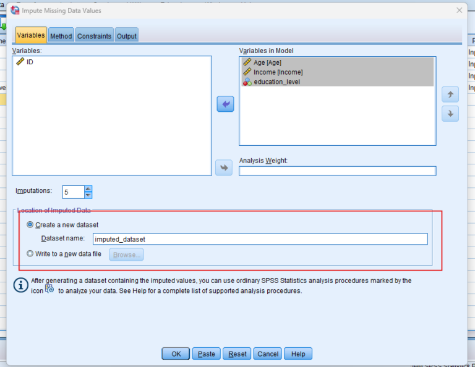
Task: Click the Reset button
Action: coord(237,354)
